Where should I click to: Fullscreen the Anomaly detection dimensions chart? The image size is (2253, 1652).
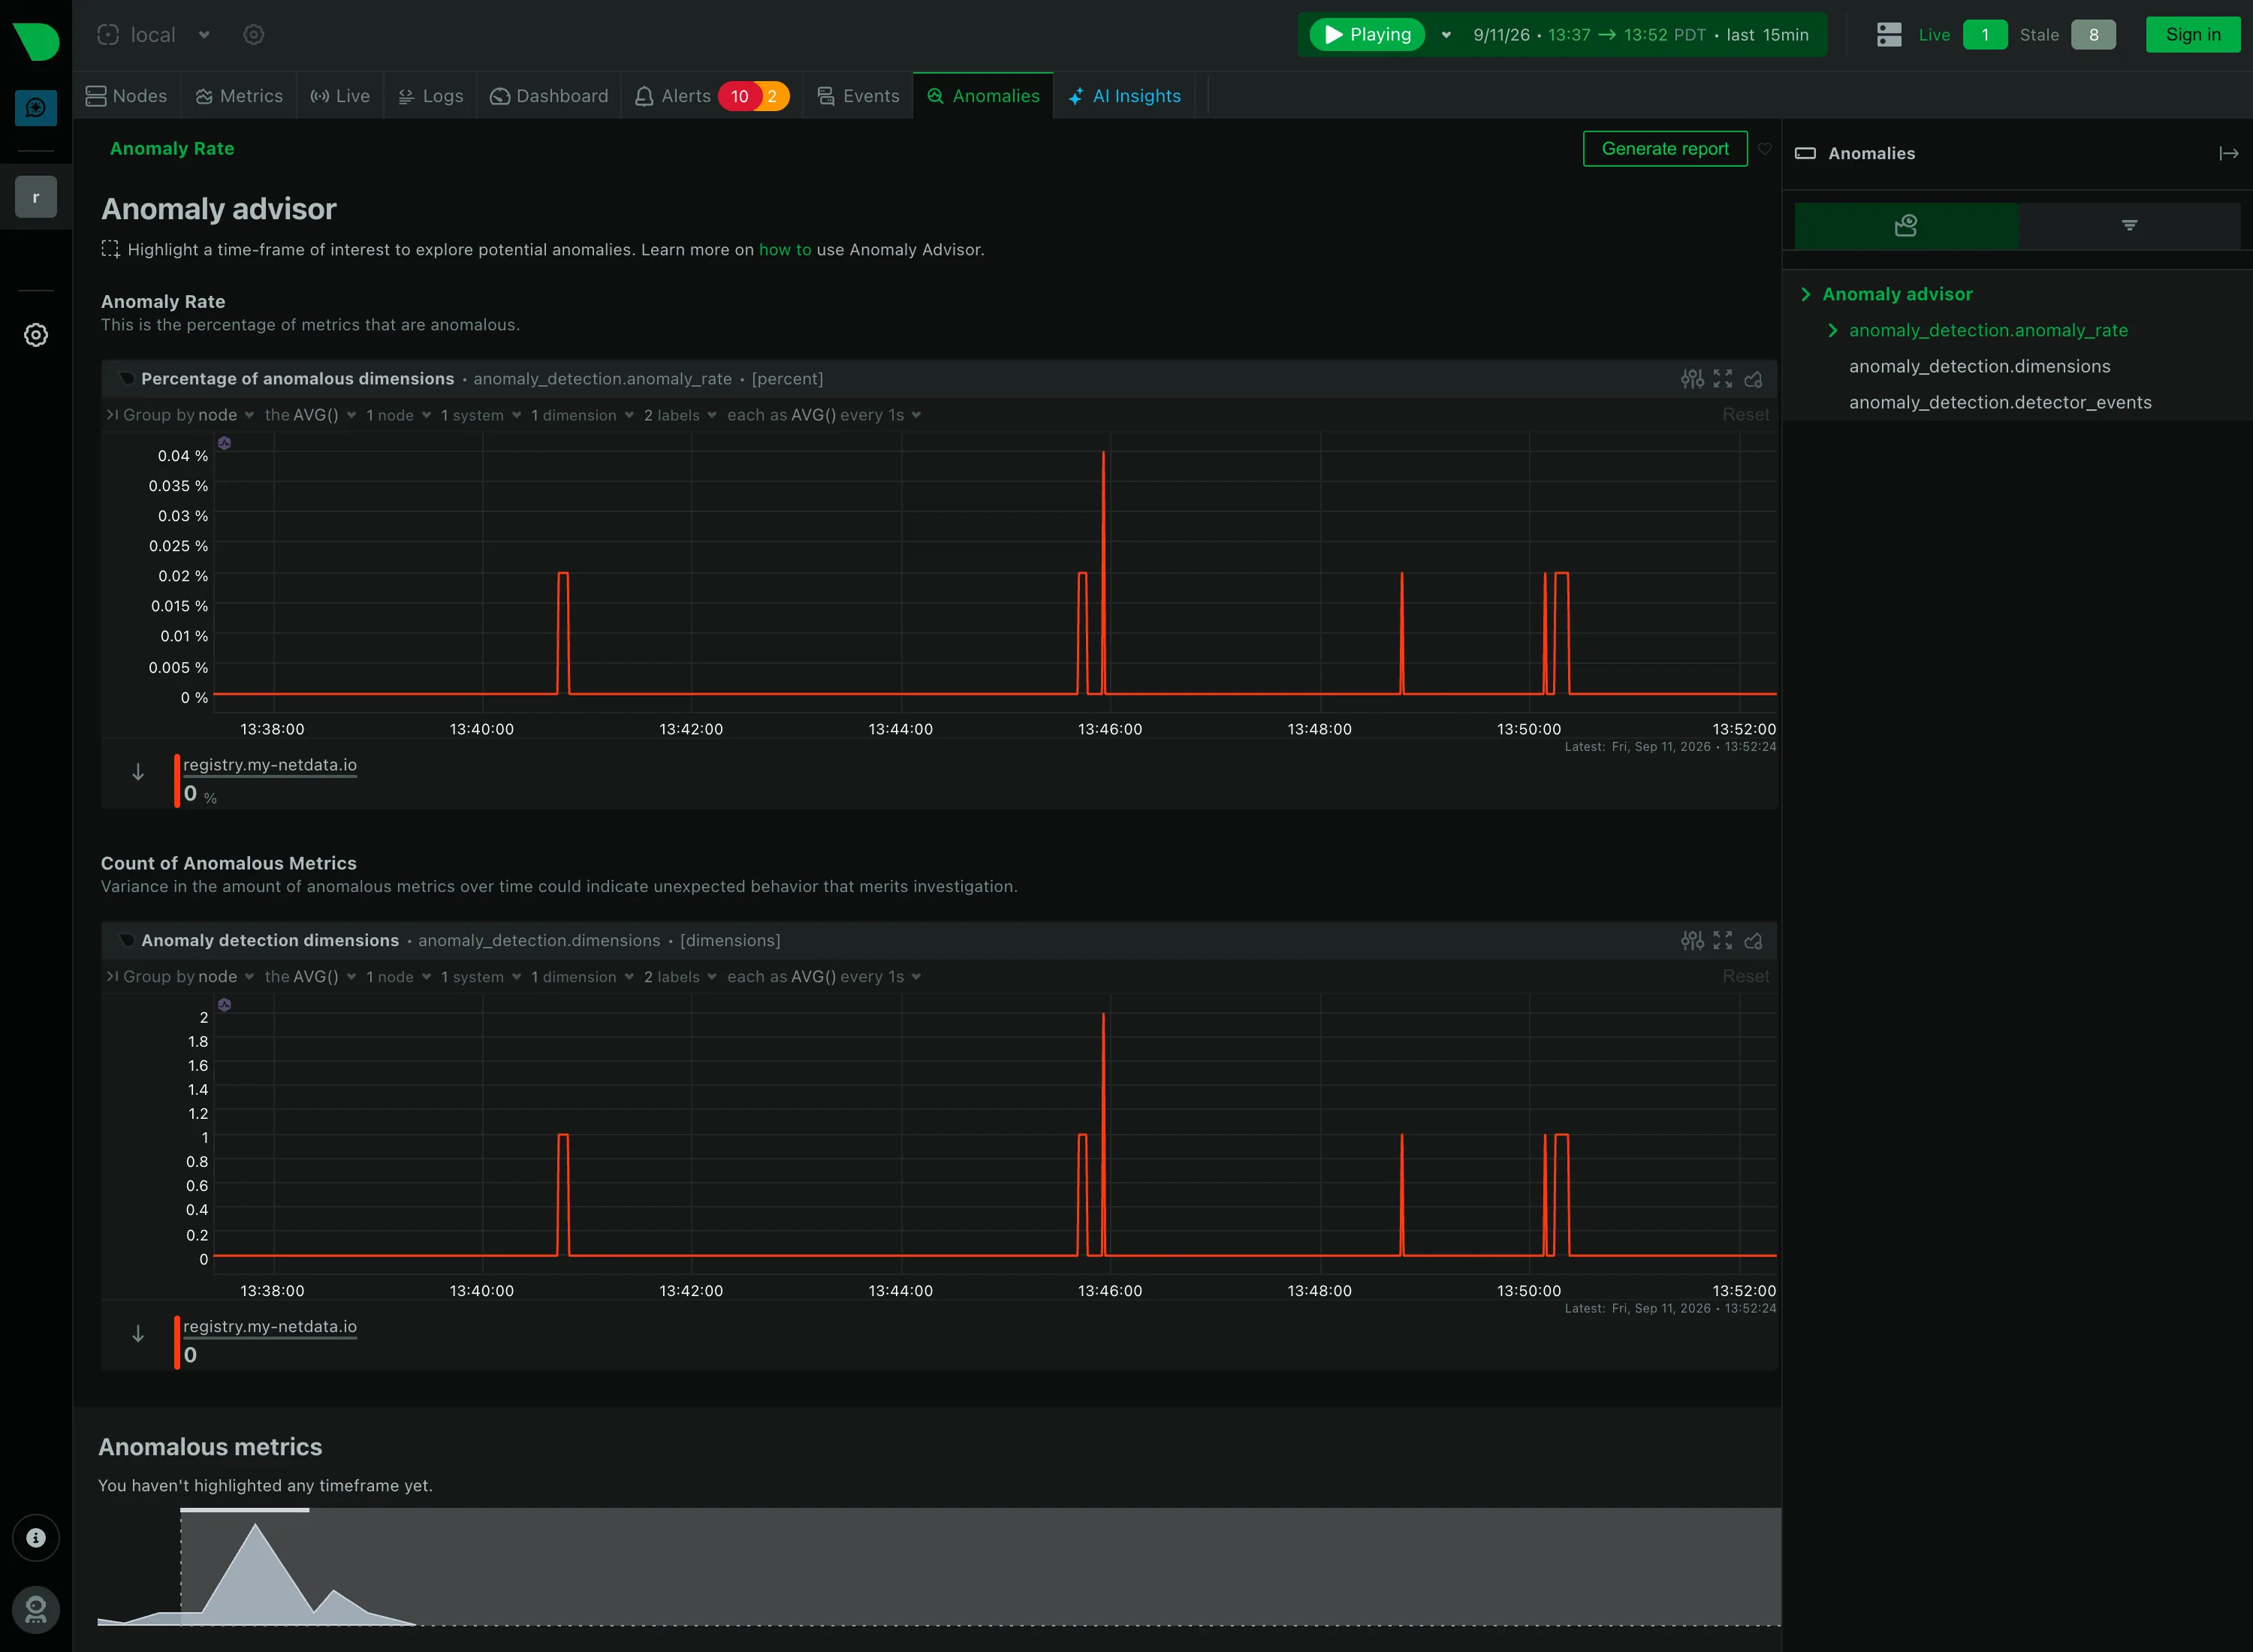(x=1722, y=941)
